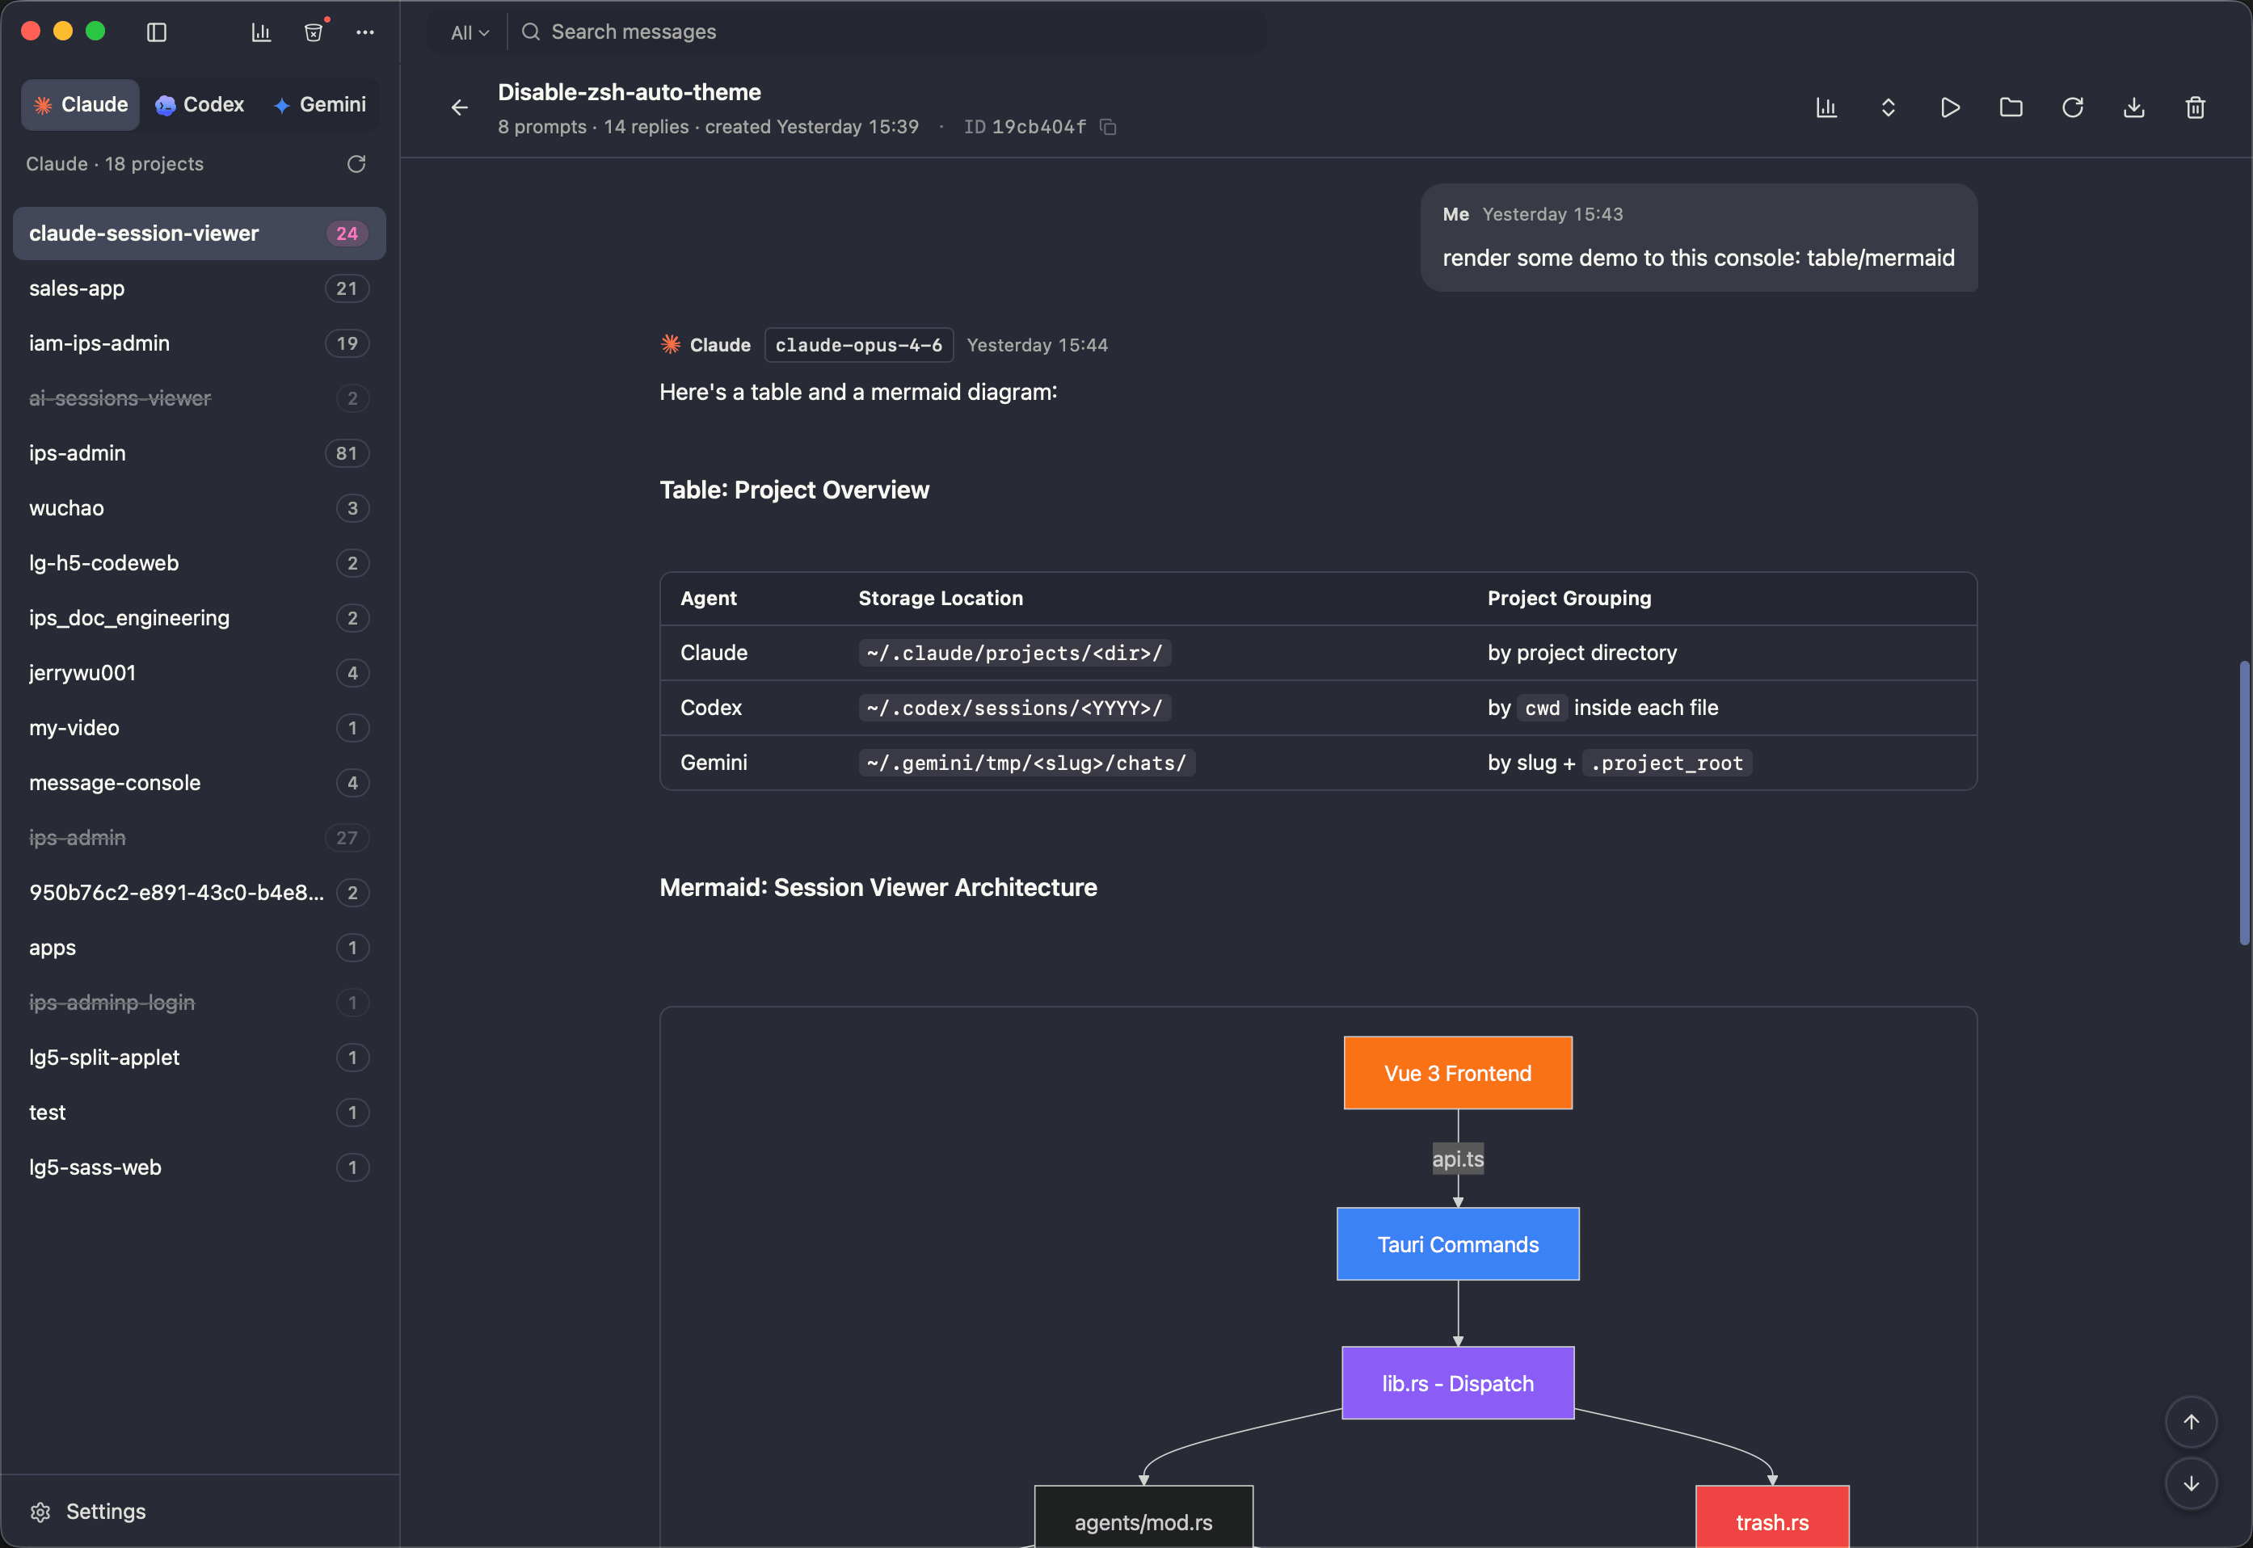
Task: Click the .project_root code tag
Action: pos(1666,763)
